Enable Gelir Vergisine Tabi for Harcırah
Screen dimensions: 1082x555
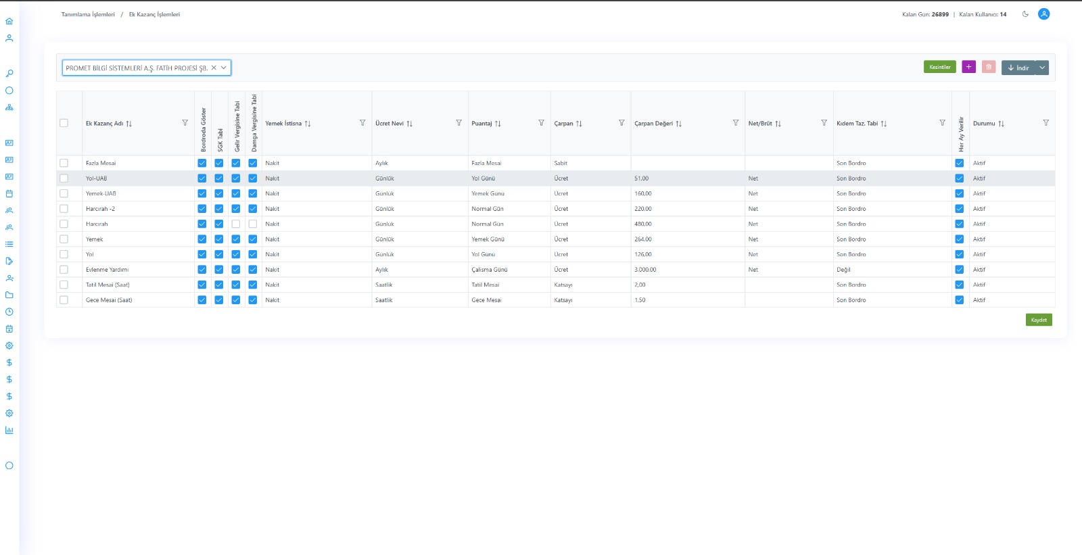click(x=235, y=224)
